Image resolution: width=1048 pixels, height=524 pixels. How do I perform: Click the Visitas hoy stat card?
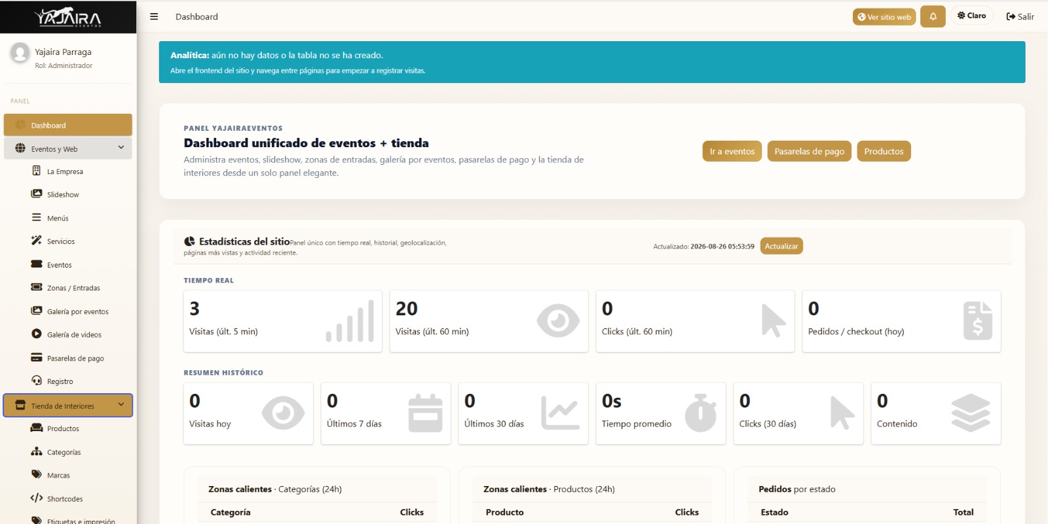click(x=248, y=413)
